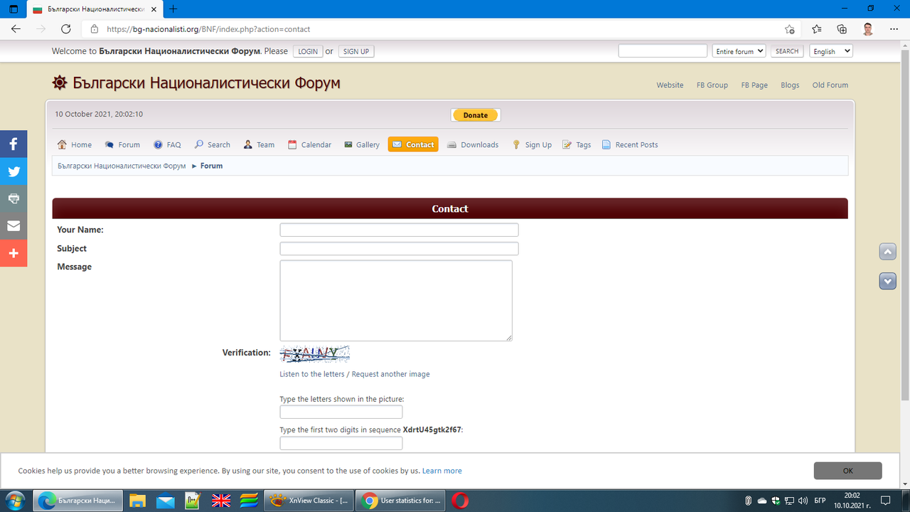
Task: Open Edge settings and more menu
Action: pos(894,29)
